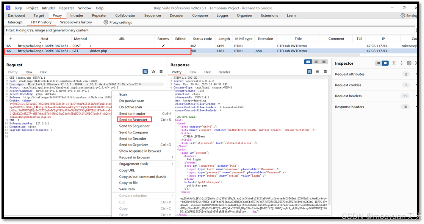This screenshot has height=224, width=424.
Task: Open Response pane hamburger menu
Action: click(325, 72)
